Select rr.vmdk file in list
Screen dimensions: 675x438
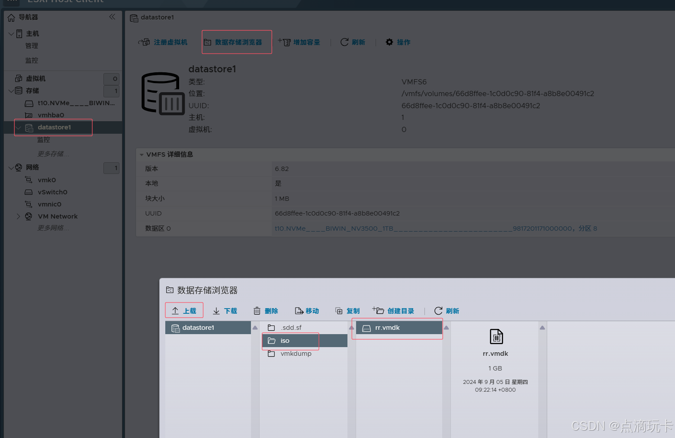(399, 328)
